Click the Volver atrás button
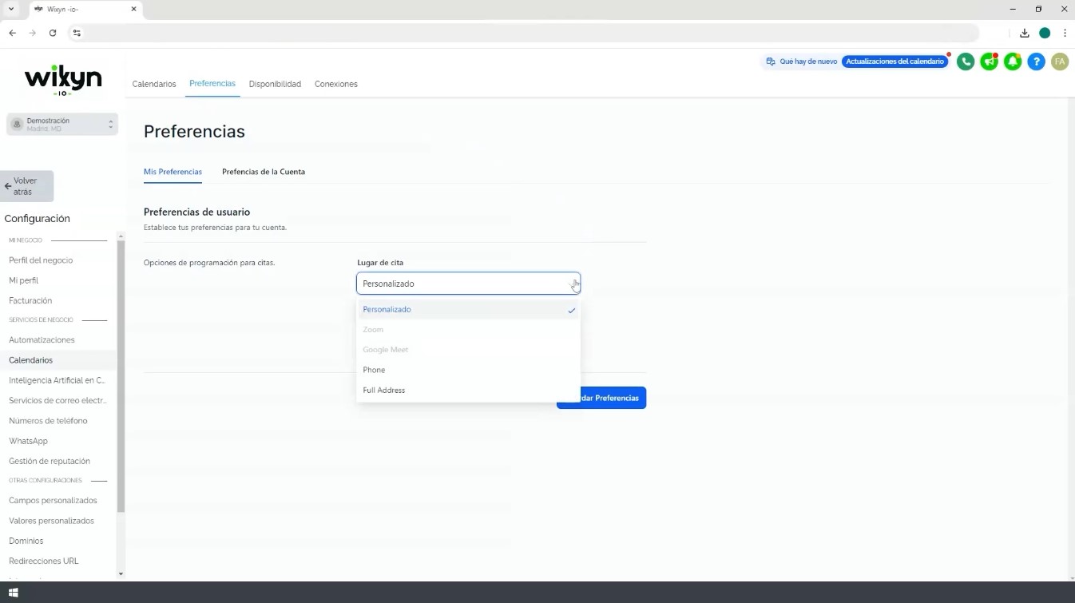Image resolution: width=1075 pixels, height=603 pixels. pos(27,186)
